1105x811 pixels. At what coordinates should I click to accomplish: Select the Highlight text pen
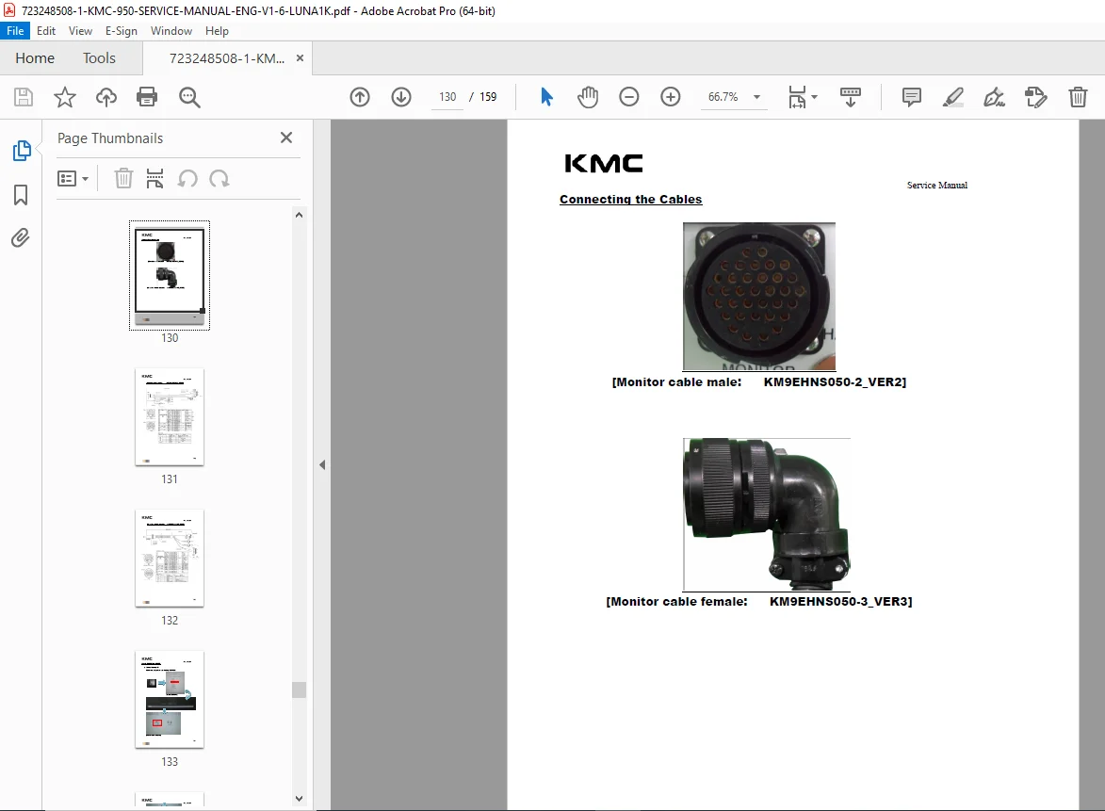click(x=952, y=97)
